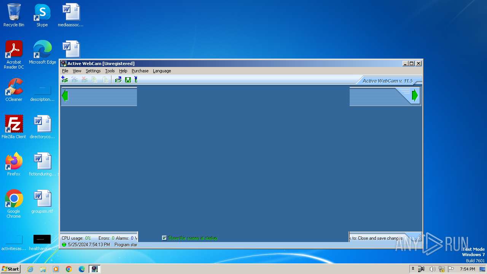Open the Help menu
The height and width of the screenshot is (274, 487).
(123, 71)
